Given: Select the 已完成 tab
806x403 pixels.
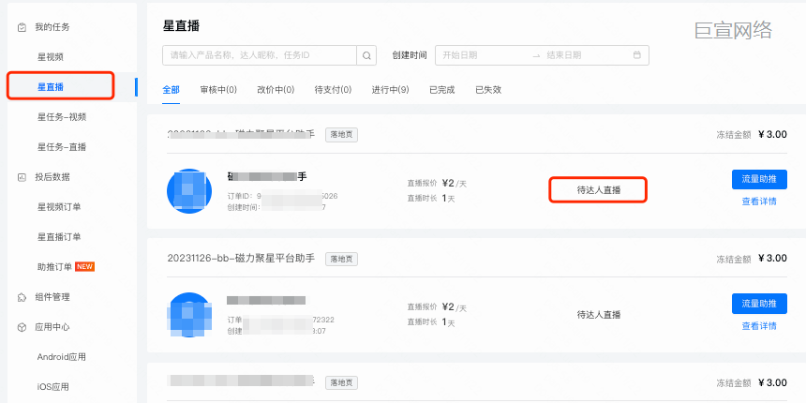Looking at the screenshot, I should click(x=441, y=90).
